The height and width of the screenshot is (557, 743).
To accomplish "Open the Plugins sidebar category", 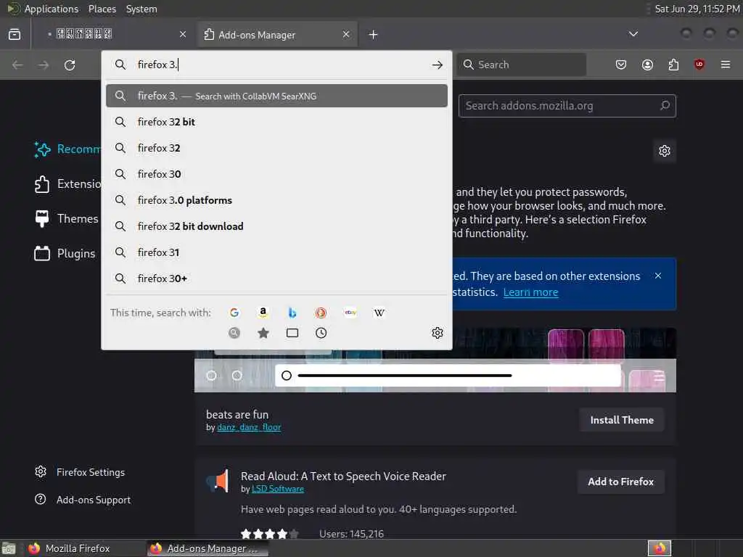I will coord(65,253).
